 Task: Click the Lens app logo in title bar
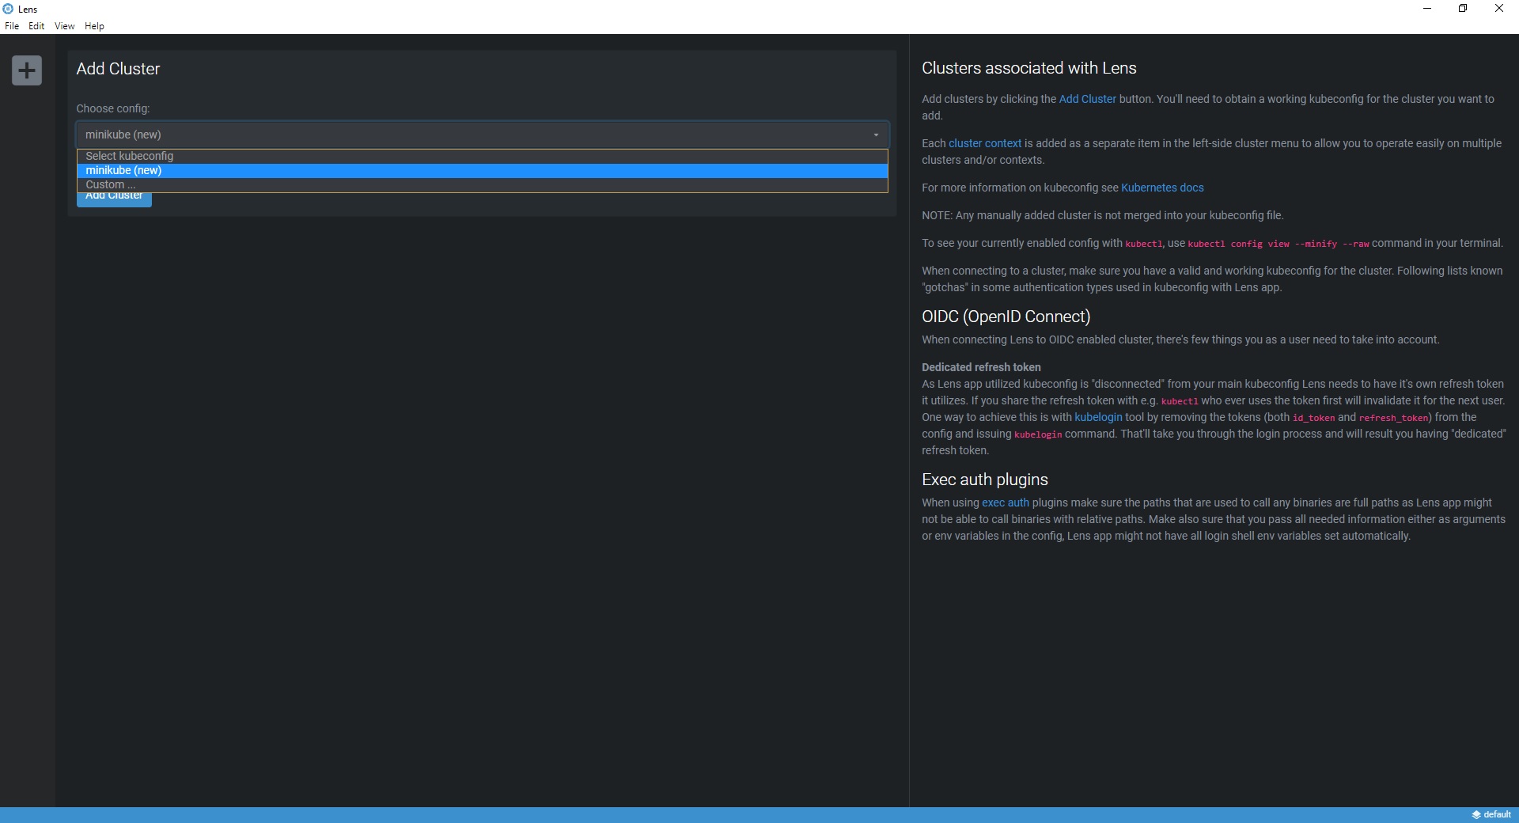pos(8,9)
